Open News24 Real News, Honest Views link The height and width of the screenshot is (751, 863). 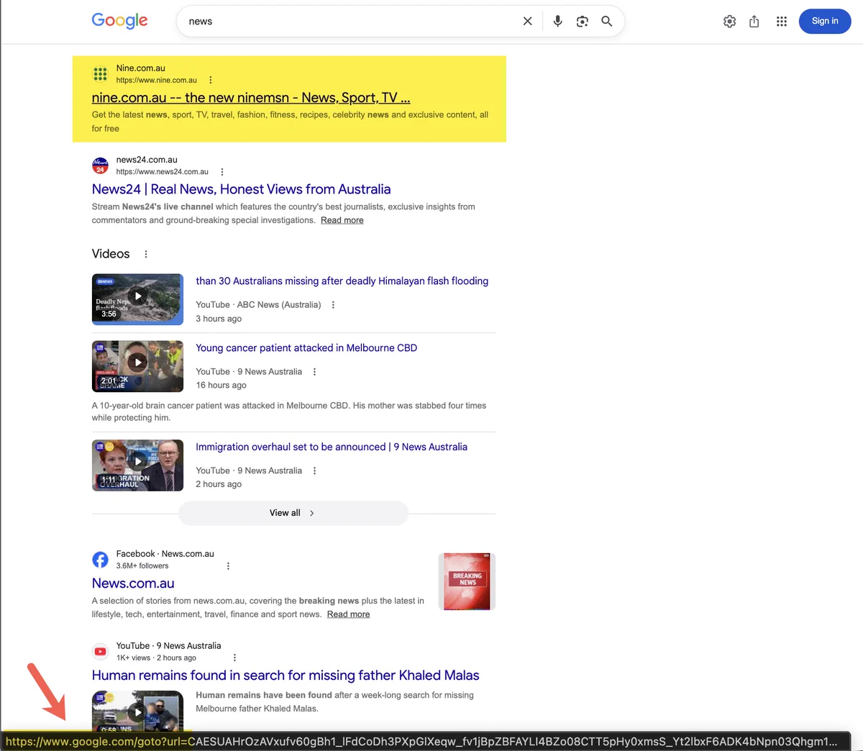click(241, 189)
